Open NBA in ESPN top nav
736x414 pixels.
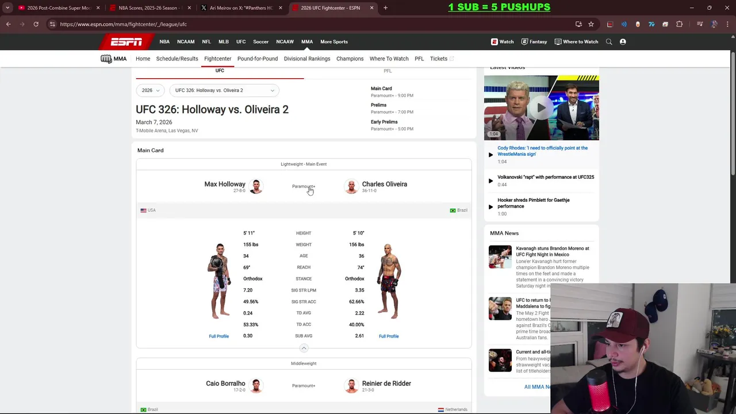click(x=164, y=41)
